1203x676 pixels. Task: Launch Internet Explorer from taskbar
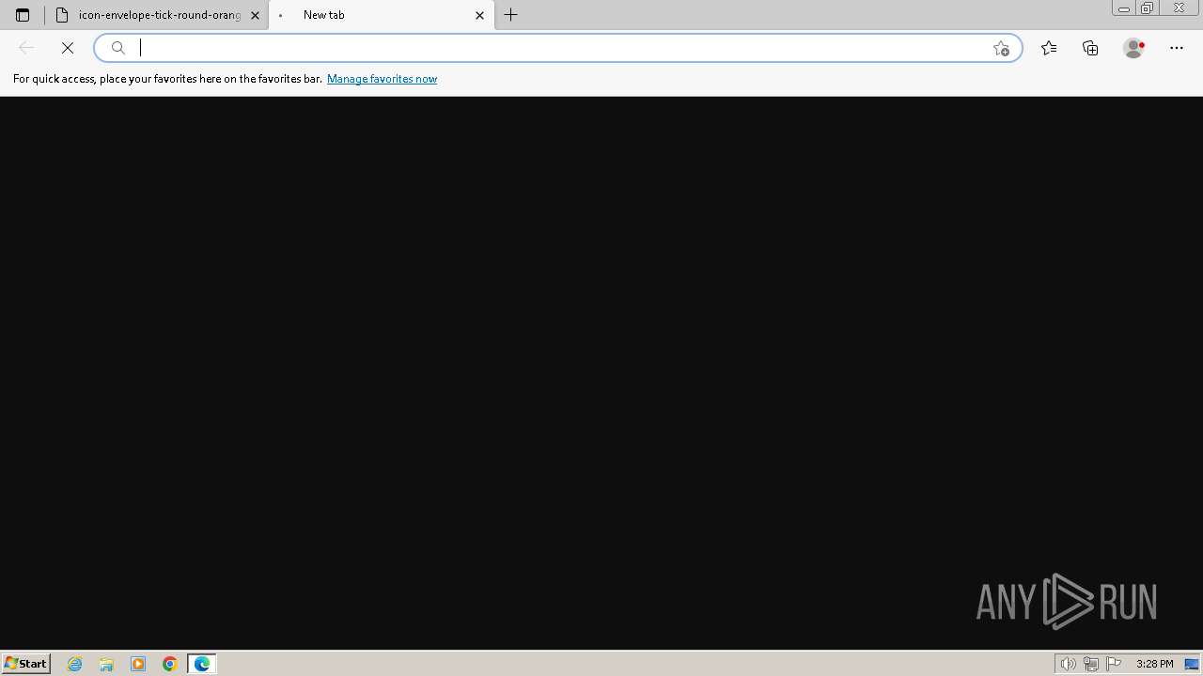75,664
